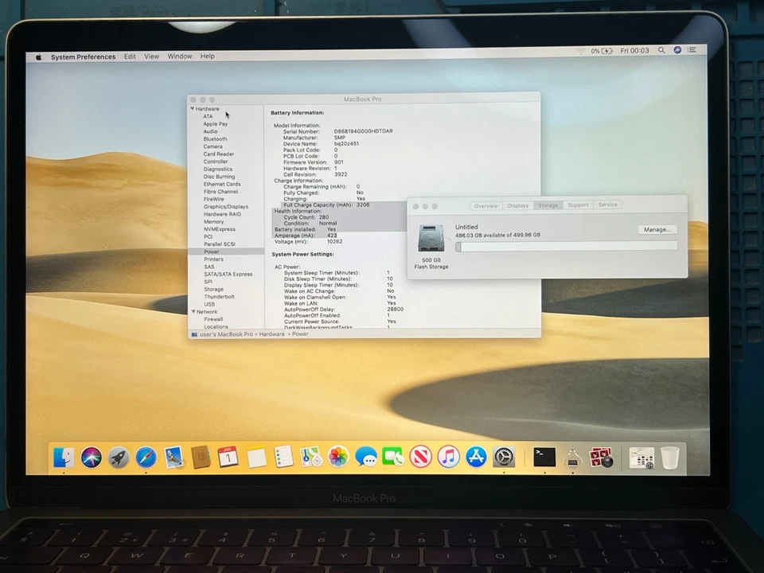Open Maps icon in Dock

point(310,457)
